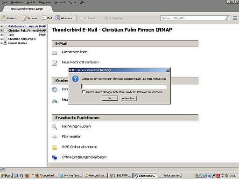Click Abbrechen in the password dialog
The image size is (239, 179).
click(128, 98)
